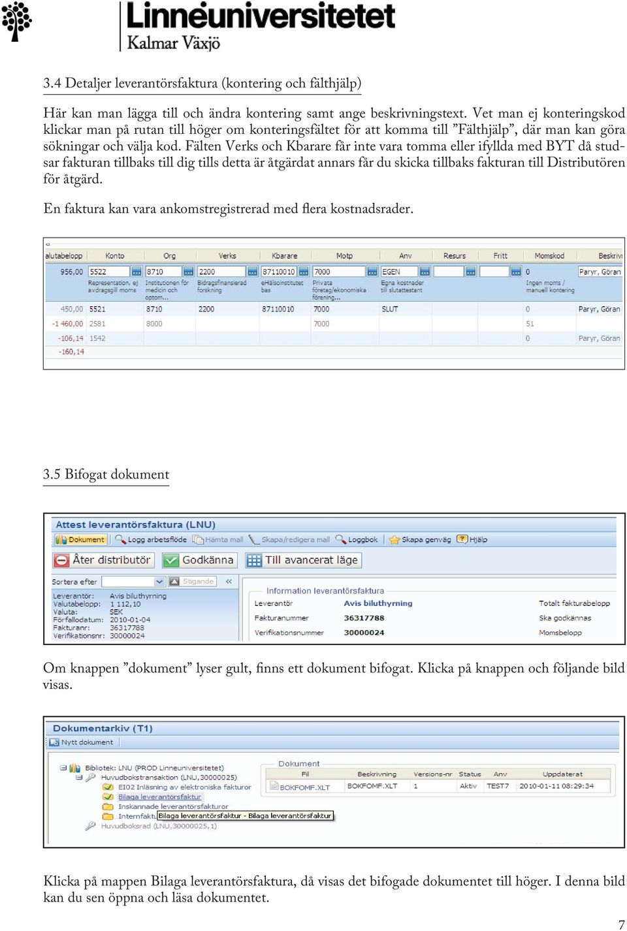Open the Loggbok
The image size is (627, 931).
pyautogui.click(x=357, y=539)
